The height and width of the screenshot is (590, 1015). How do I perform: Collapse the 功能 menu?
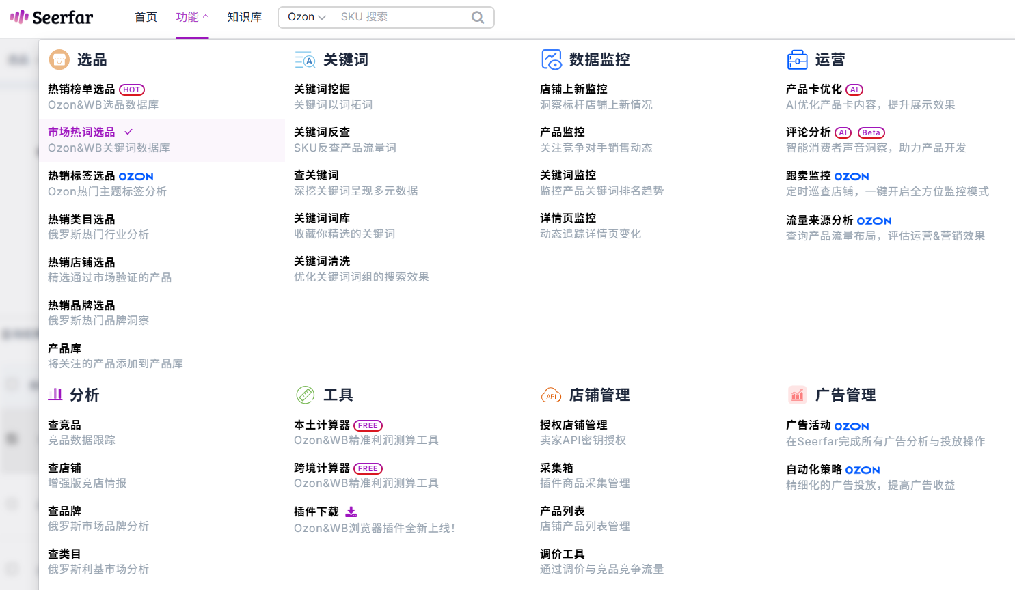tap(192, 17)
